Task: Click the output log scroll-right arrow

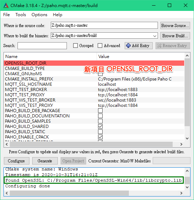Action: point(181,193)
